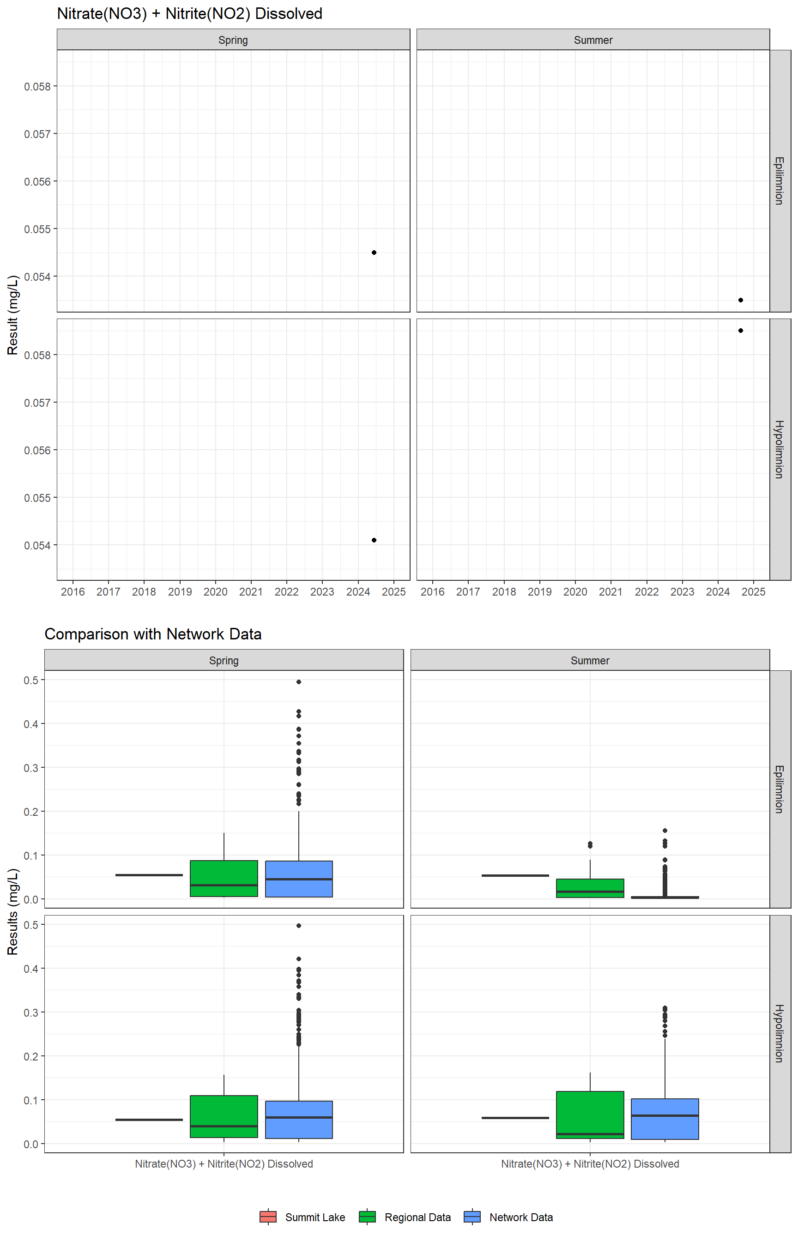Click the Spring facet header in the time-series chart

(233, 40)
